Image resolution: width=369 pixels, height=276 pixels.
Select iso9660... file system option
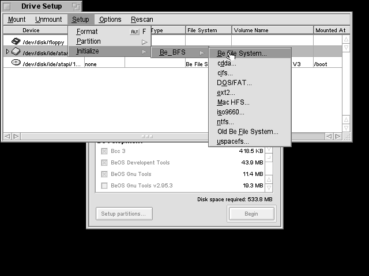click(x=250, y=112)
